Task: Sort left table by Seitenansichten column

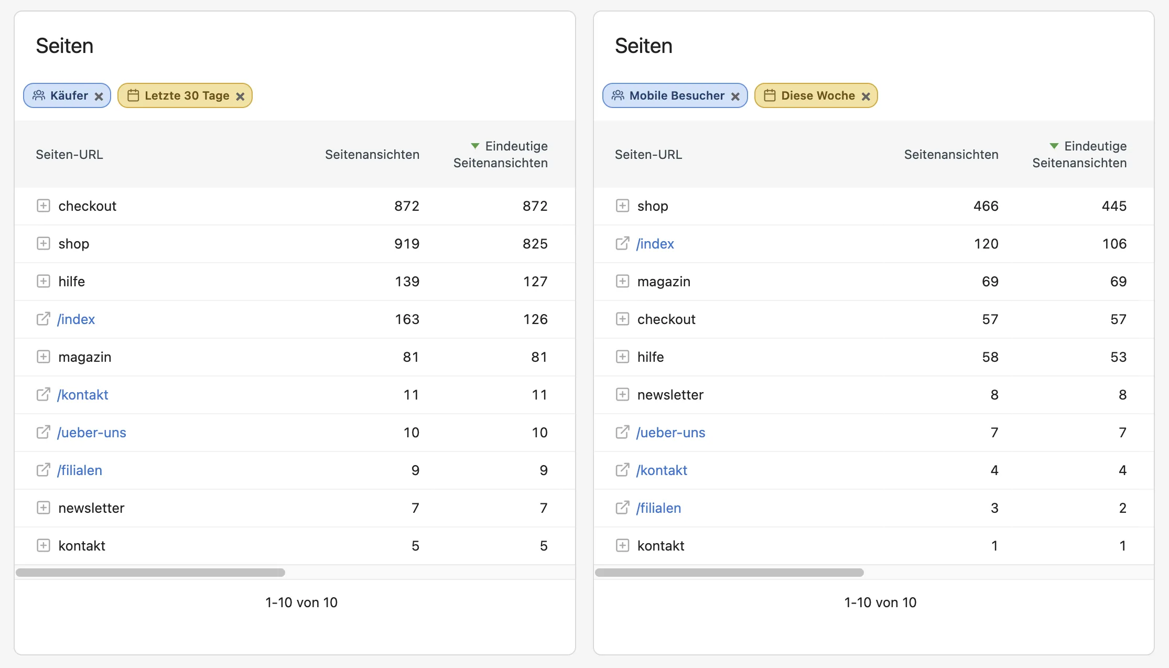Action: click(372, 155)
